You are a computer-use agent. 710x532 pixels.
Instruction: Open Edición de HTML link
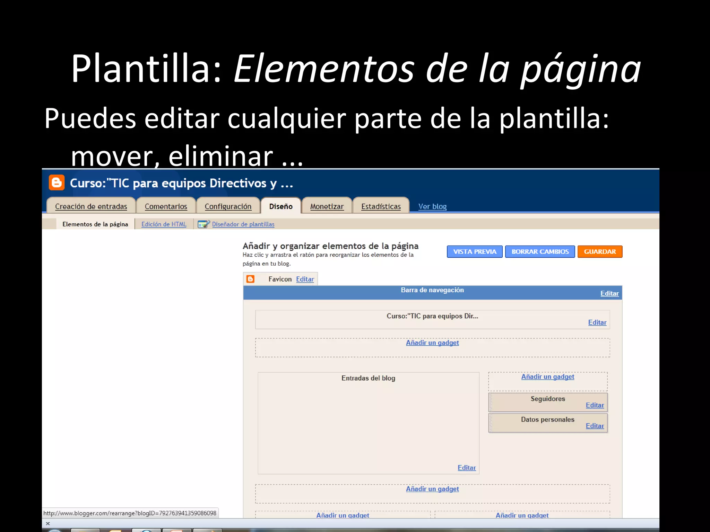click(x=164, y=224)
